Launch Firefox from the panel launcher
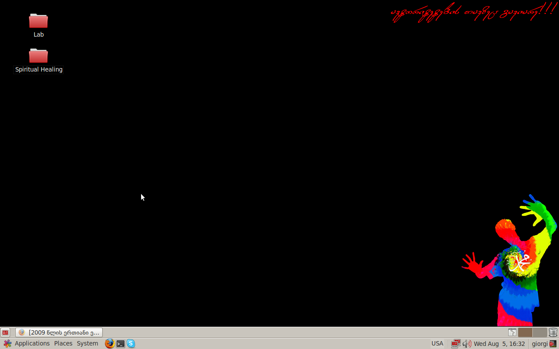The image size is (559, 349). point(109,343)
